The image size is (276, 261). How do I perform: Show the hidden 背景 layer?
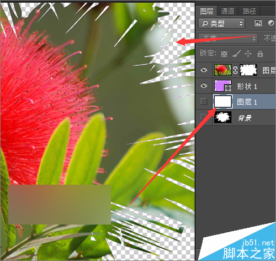pos(204,117)
